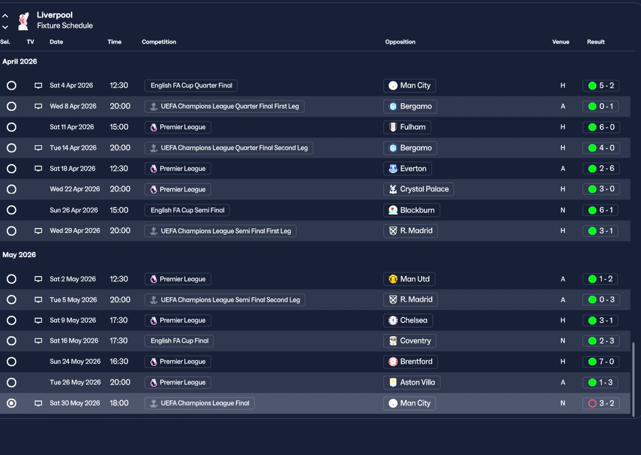This screenshot has height=455, width=641.
Task: Click the TV icon for Sat 9 May match
Action: [x=38, y=321]
